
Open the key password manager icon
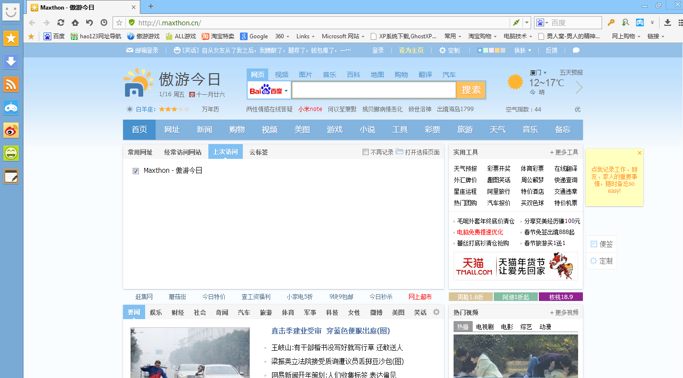coord(611,22)
